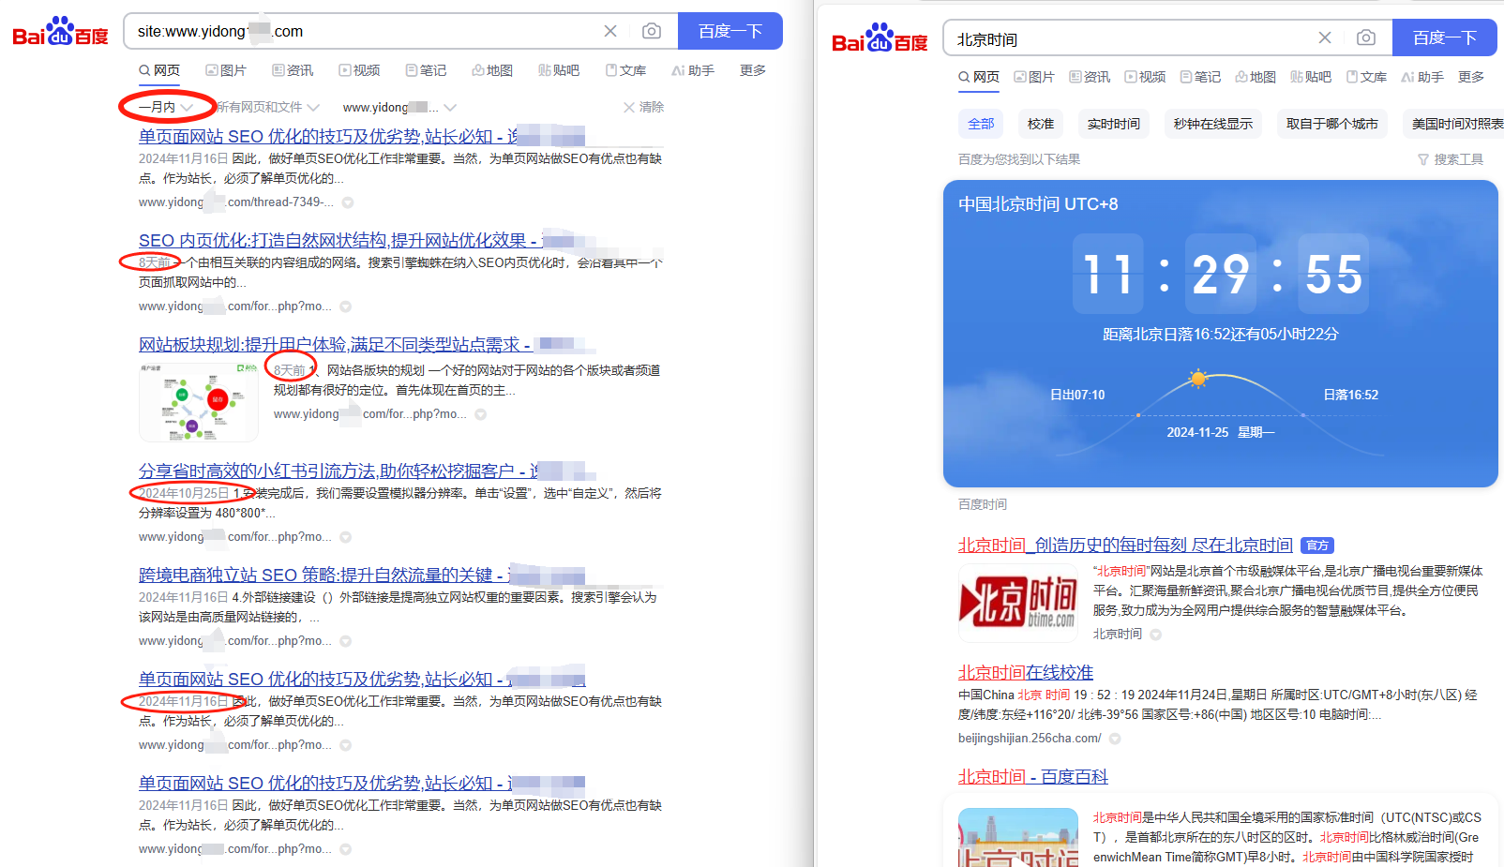Select 地图 tab in right window
Image resolution: width=1504 pixels, height=867 pixels.
point(1256,77)
